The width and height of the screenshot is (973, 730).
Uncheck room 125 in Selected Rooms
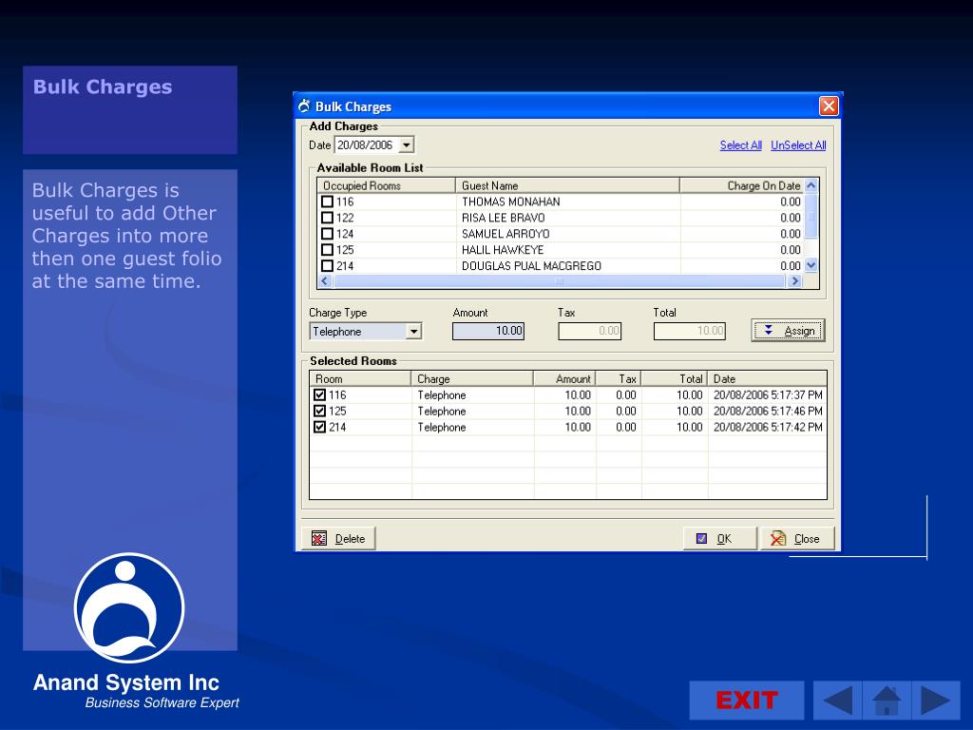pyautogui.click(x=319, y=411)
